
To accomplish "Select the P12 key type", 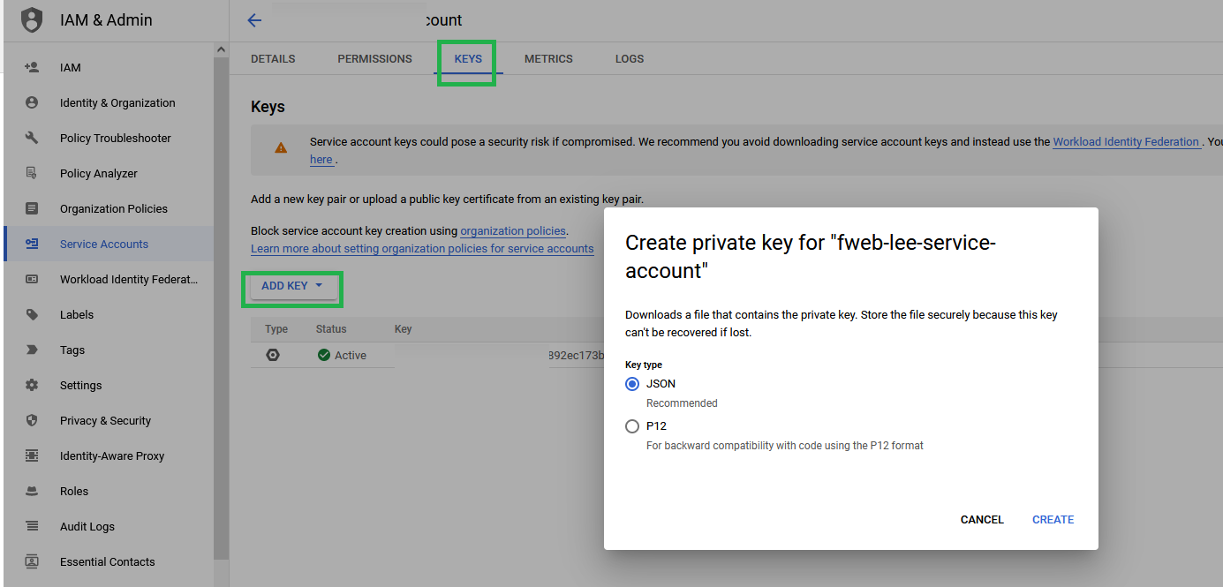I will (x=632, y=426).
